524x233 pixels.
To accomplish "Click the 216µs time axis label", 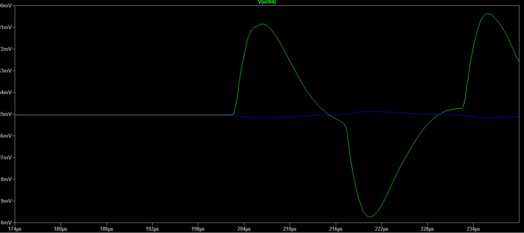I will pyautogui.click(x=336, y=228).
